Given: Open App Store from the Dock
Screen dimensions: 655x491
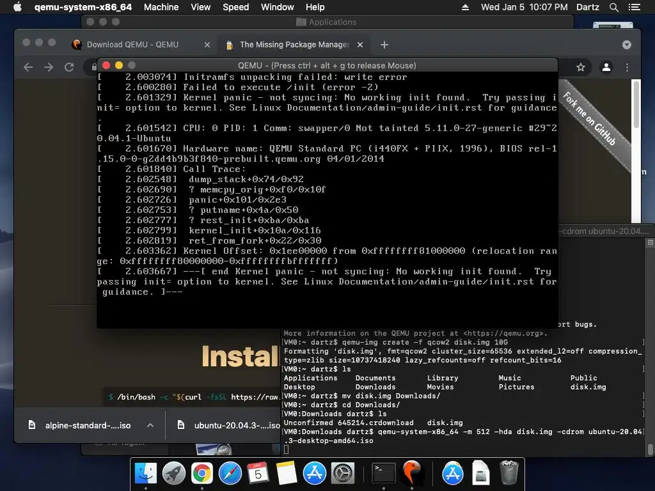Looking at the screenshot, I should [x=315, y=473].
